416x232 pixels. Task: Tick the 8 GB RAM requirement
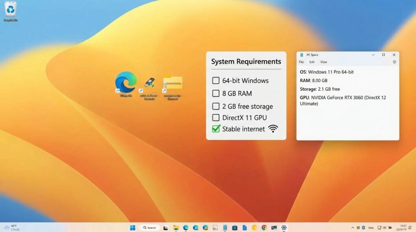click(x=216, y=93)
